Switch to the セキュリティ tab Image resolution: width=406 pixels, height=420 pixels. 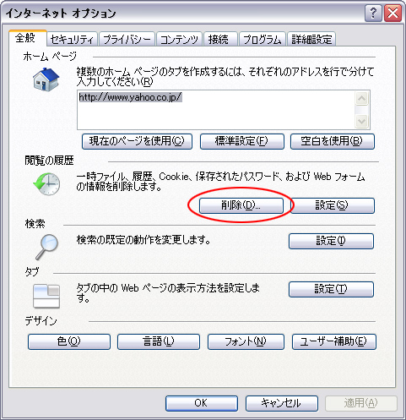(72, 39)
